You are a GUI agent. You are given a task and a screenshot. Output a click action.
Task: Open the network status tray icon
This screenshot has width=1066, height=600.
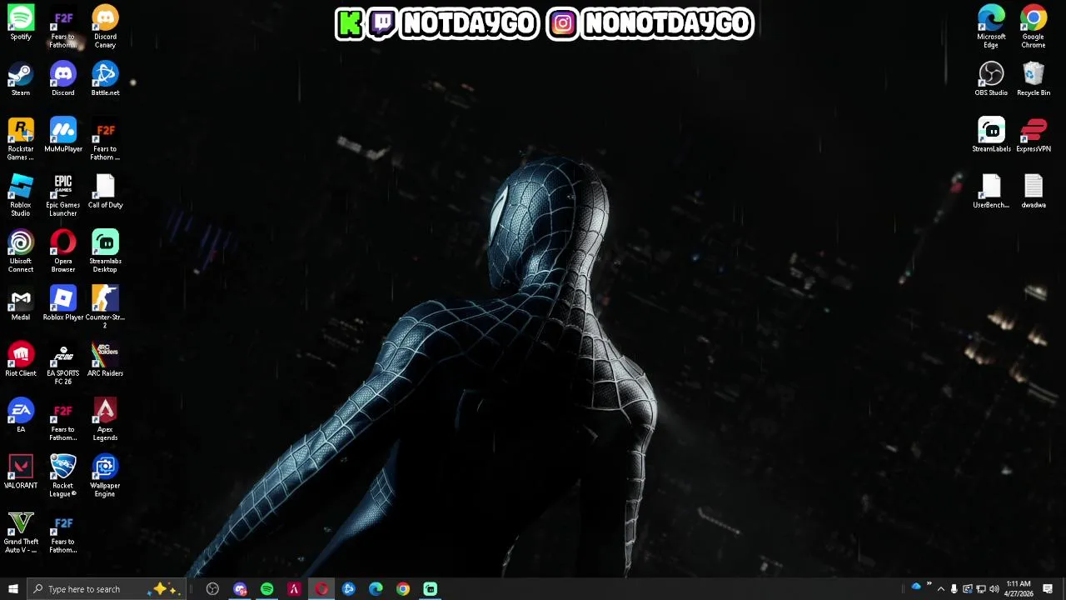click(x=980, y=589)
